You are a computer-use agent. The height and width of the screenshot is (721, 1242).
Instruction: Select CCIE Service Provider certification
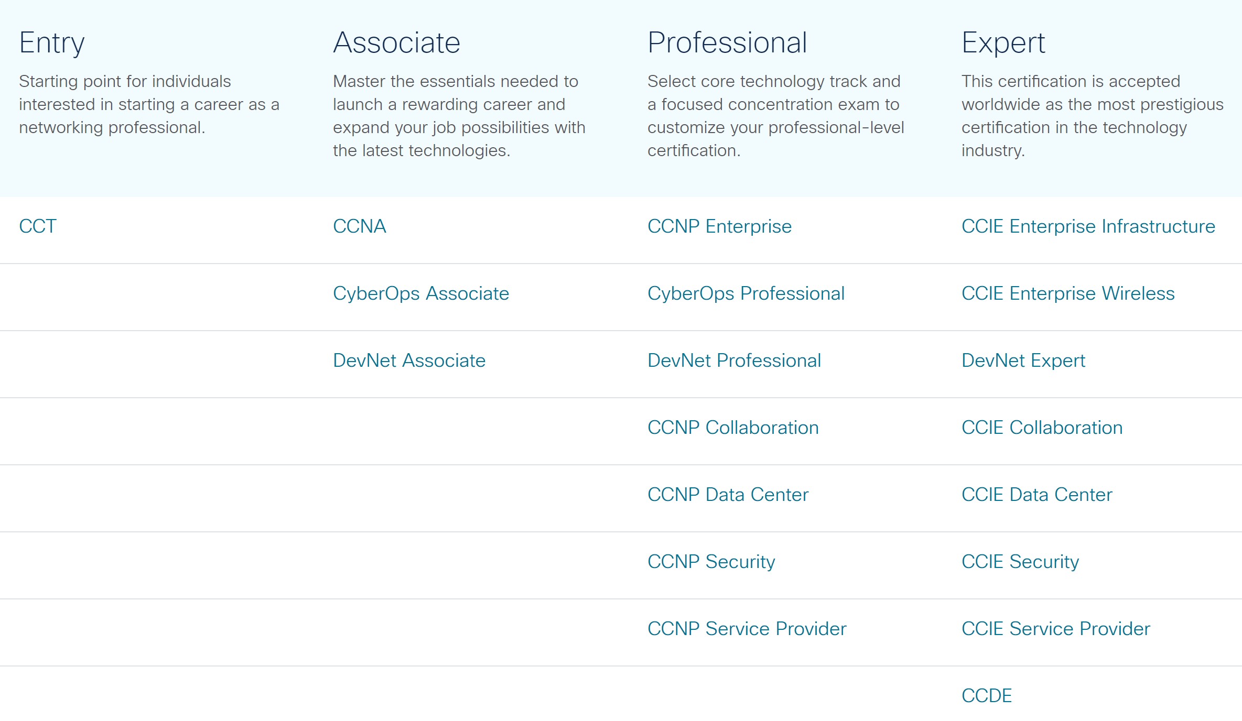pos(1056,629)
